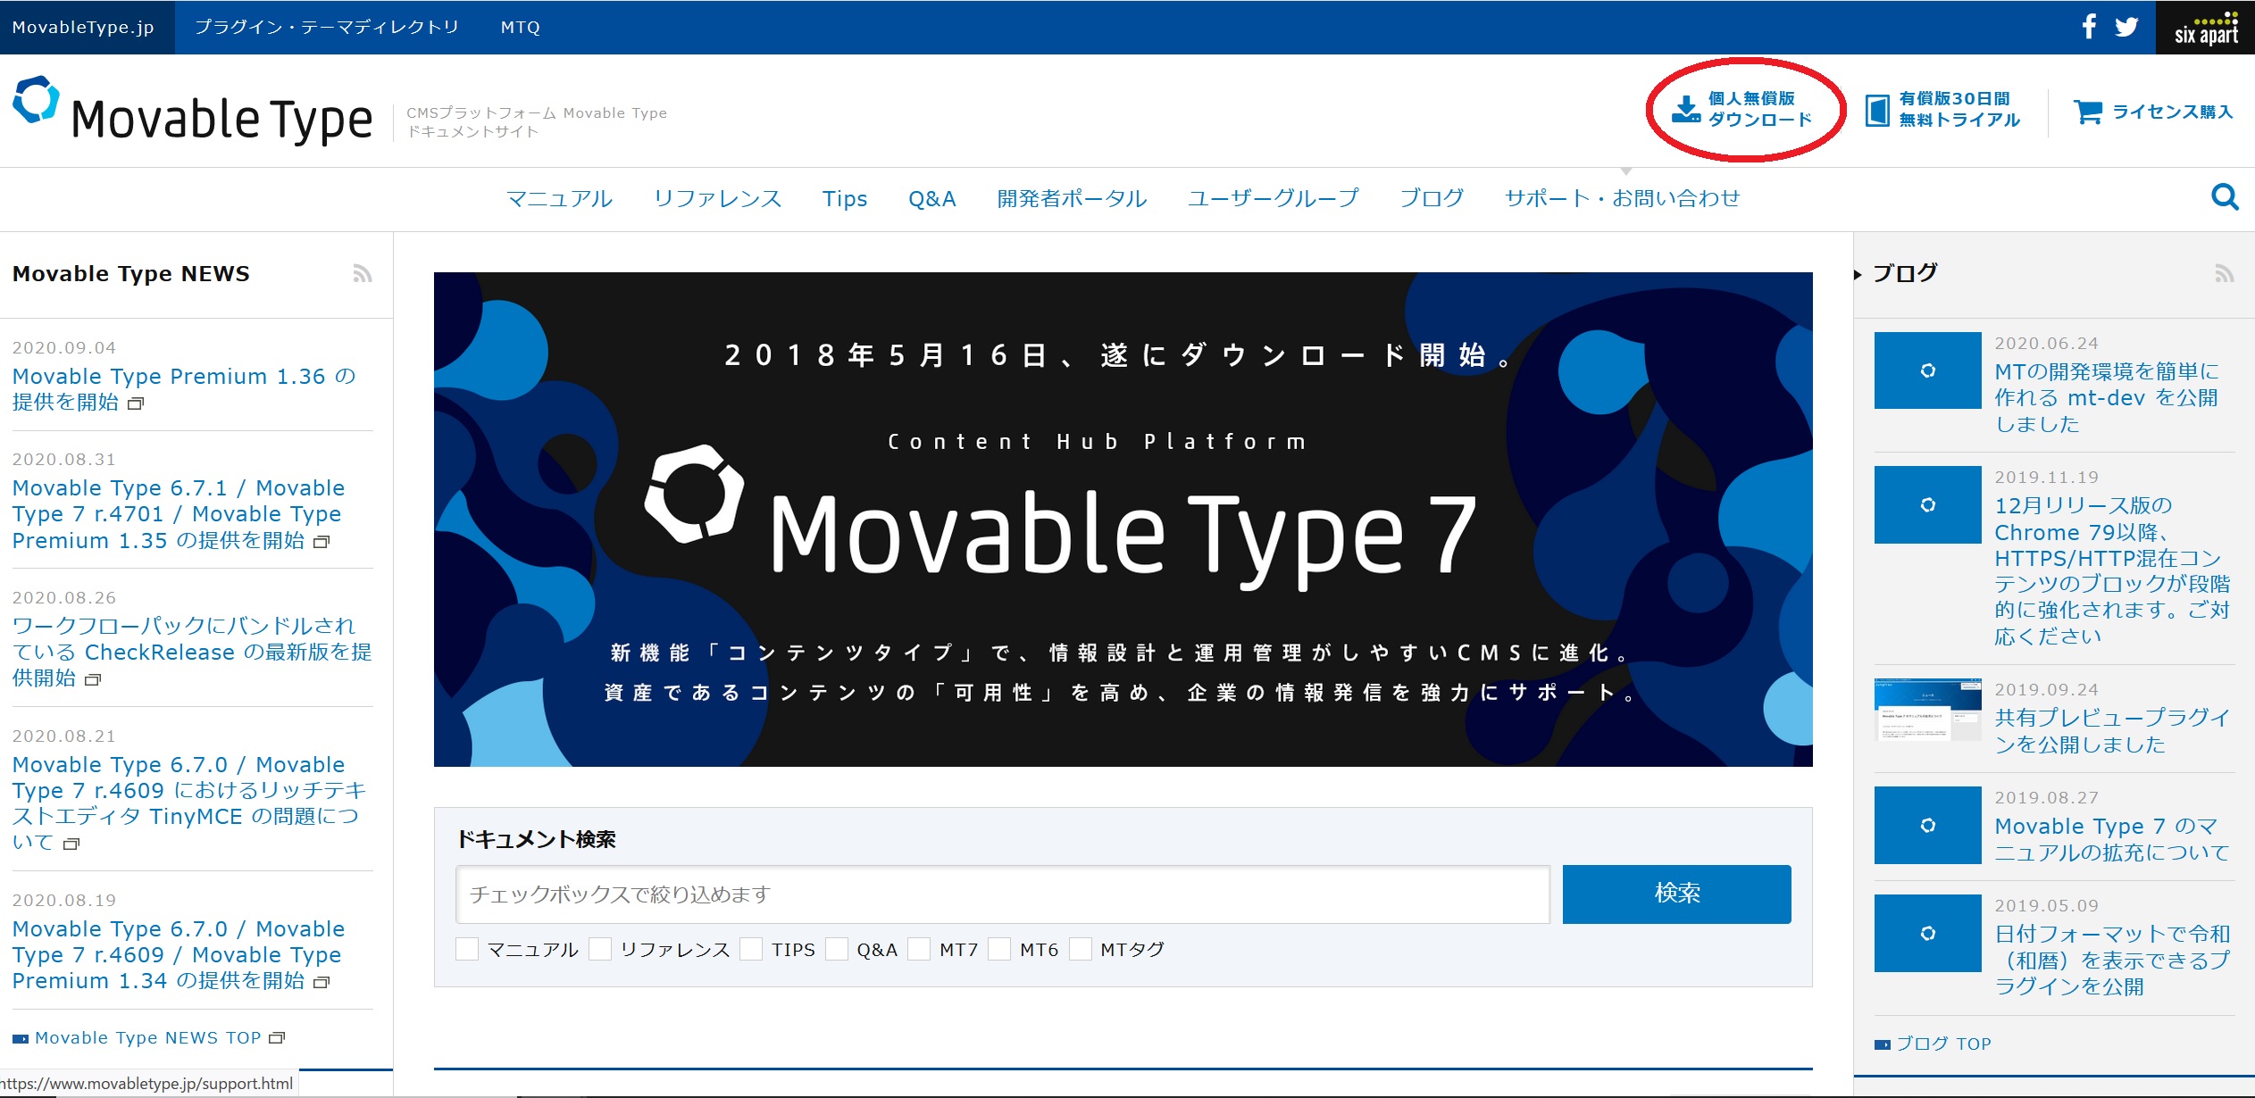Tick the Q&A checkbox

click(837, 949)
